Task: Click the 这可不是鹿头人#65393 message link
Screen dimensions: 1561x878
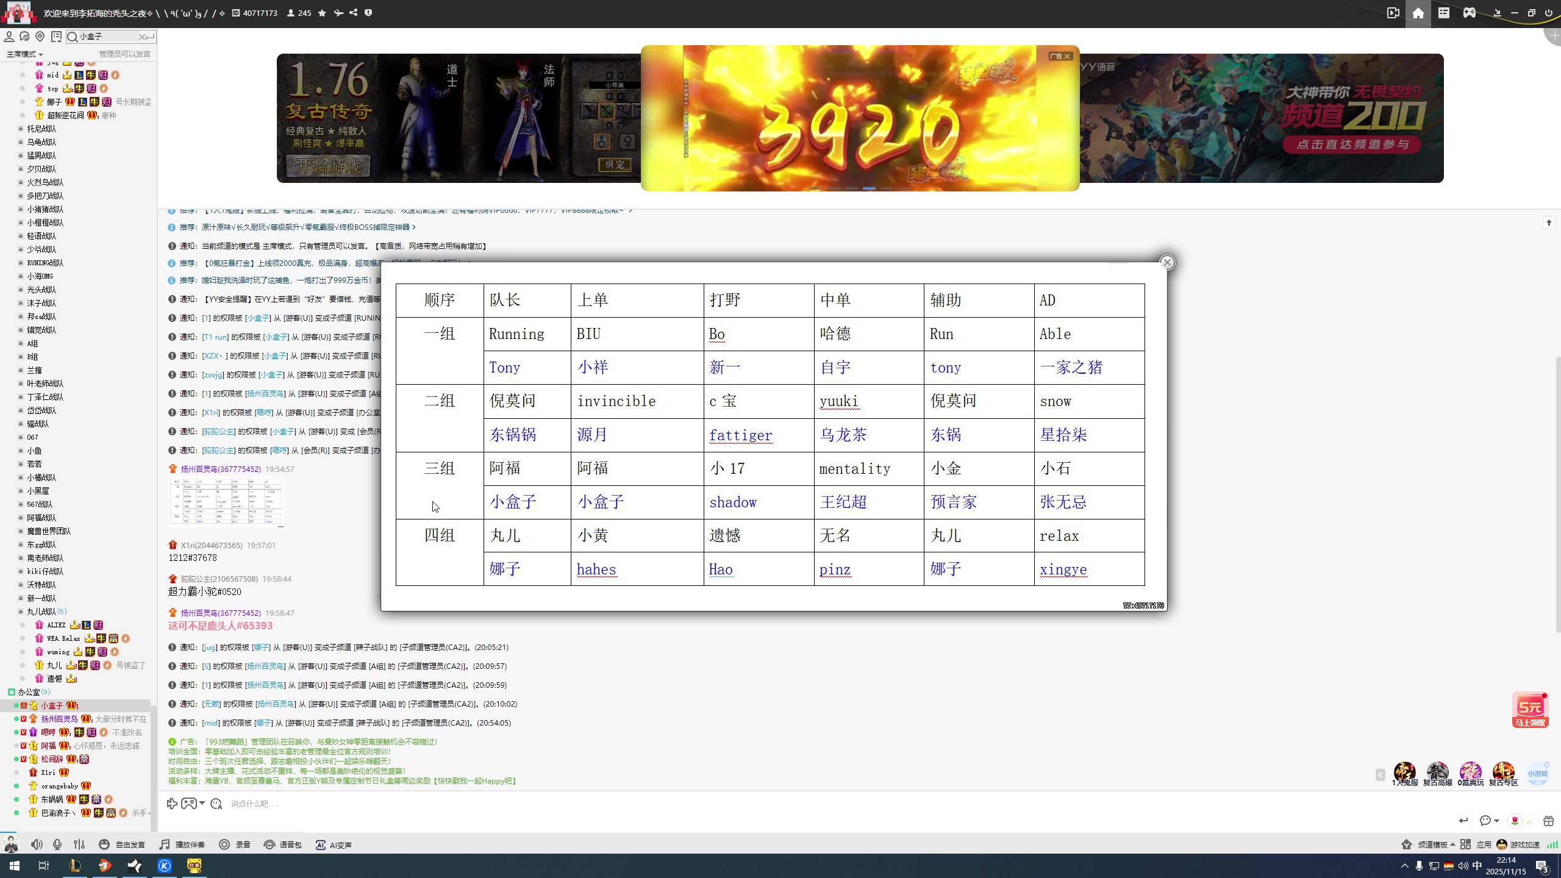Action: pos(220,626)
